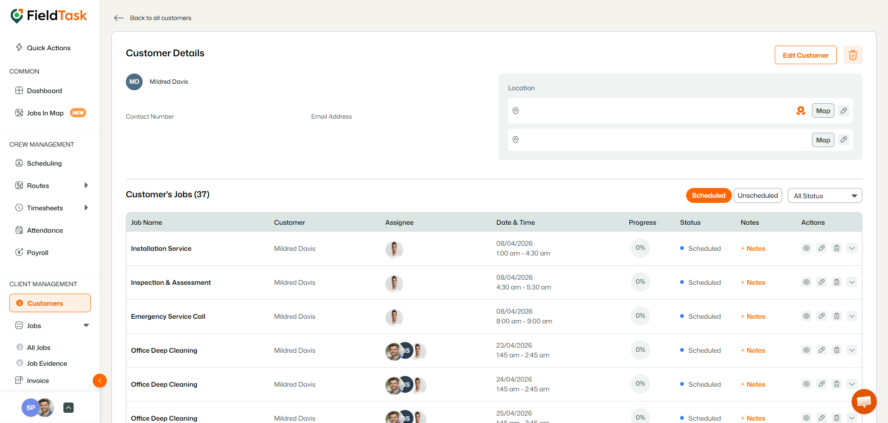Add Notes to Emergency Service Call
Image resolution: width=888 pixels, height=423 pixels.
(x=753, y=316)
